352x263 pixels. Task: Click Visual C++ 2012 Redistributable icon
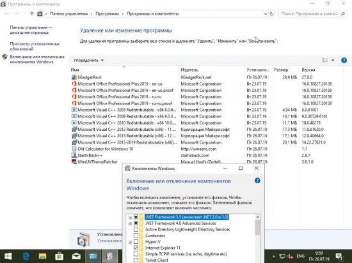[74, 129]
